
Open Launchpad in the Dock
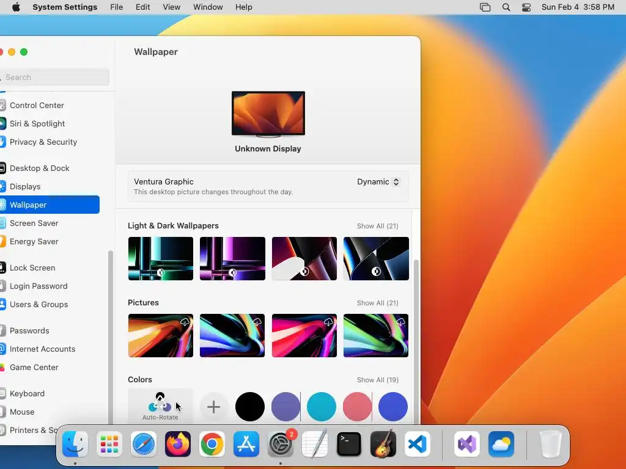(109, 445)
